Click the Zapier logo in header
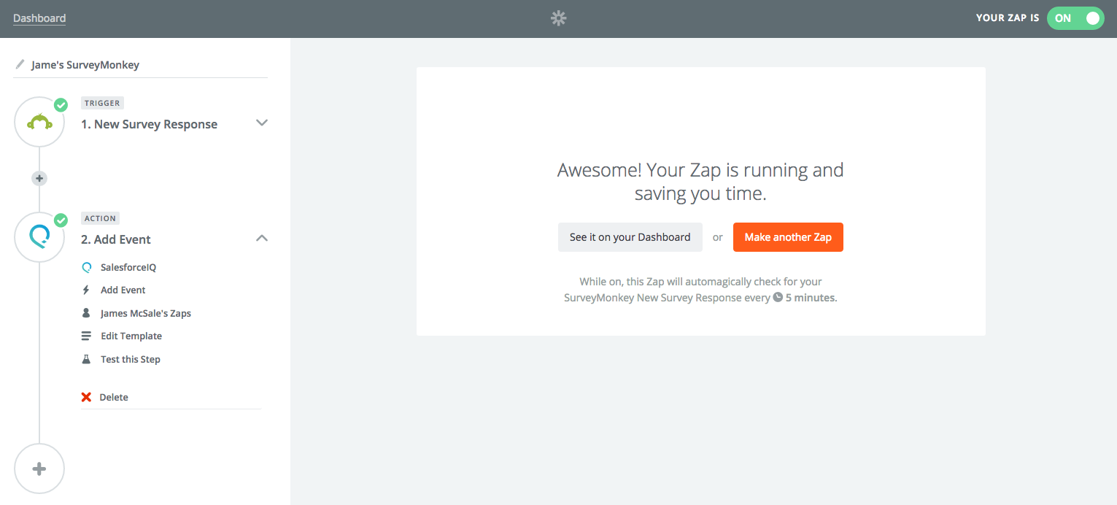This screenshot has height=505, width=1117. click(x=558, y=18)
